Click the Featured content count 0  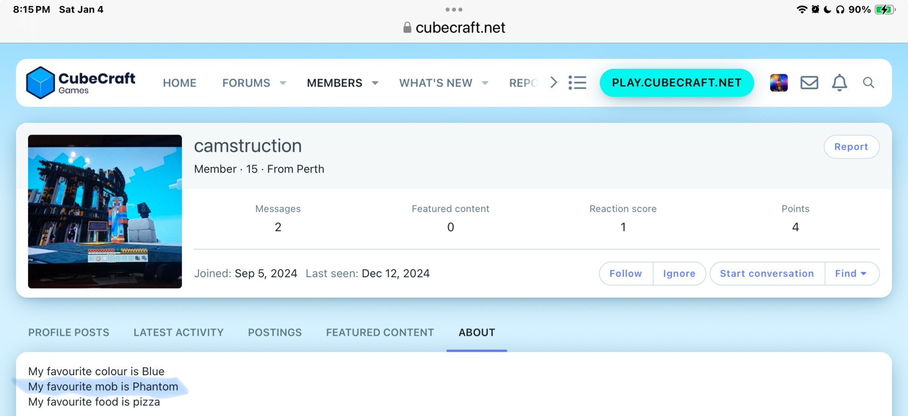pos(450,227)
